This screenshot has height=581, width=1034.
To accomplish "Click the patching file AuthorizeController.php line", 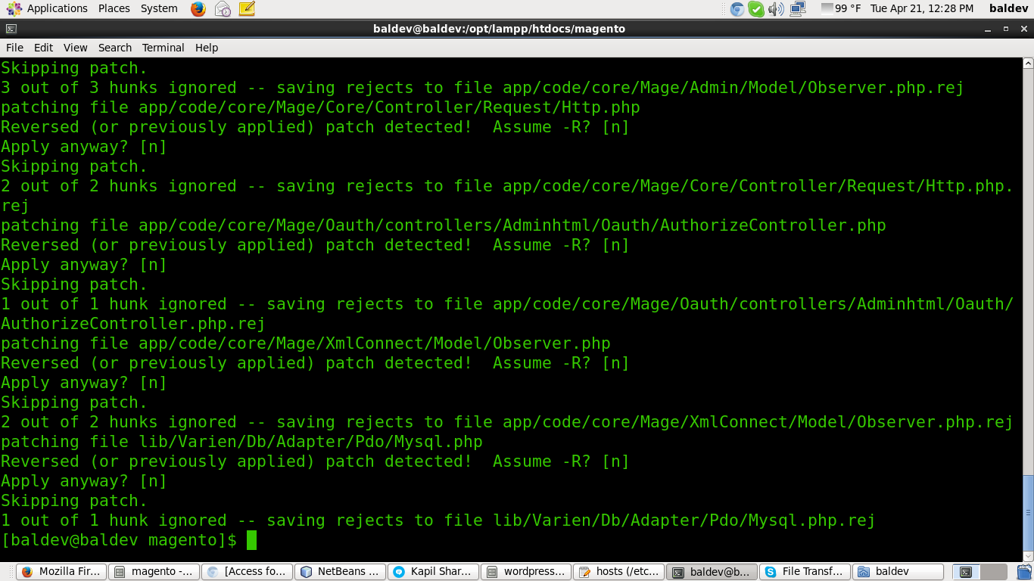I will click(x=444, y=225).
